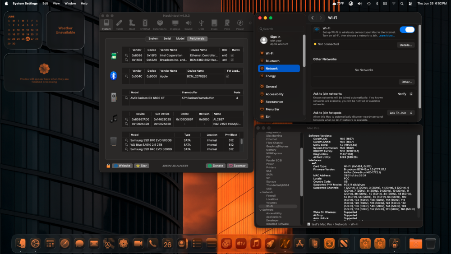Turn off the Wi-Fi switch in System Settings
Screen dimensions: 451x254
407,30
